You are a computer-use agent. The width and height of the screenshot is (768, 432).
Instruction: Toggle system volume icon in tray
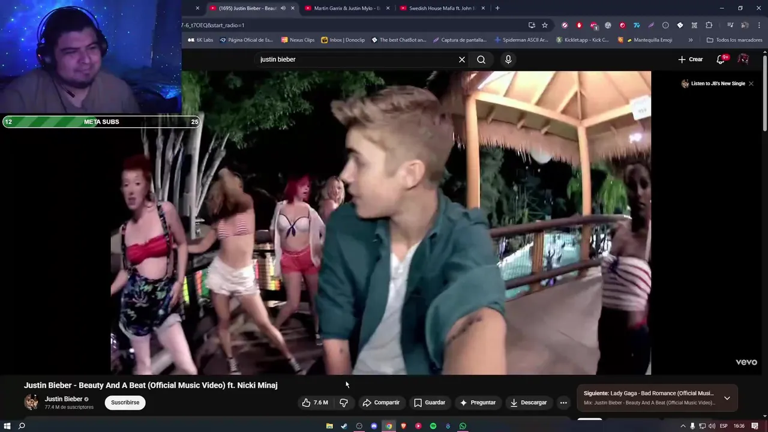pyautogui.click(x=712, y=426)
